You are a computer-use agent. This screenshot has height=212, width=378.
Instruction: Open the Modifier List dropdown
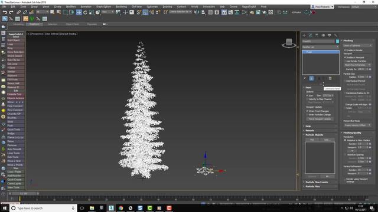[320, 47]
